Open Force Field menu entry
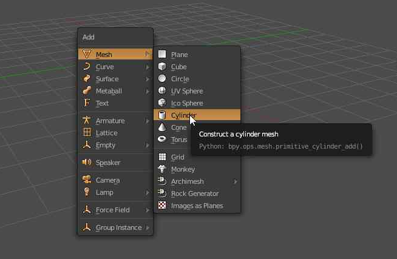 pyautogui.click(x=115, y=210)
